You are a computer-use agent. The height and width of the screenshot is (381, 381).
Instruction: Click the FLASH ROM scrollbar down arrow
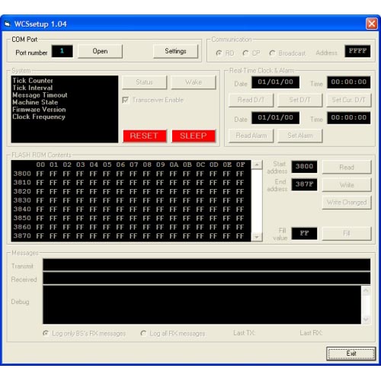click(x=257, y=237)
